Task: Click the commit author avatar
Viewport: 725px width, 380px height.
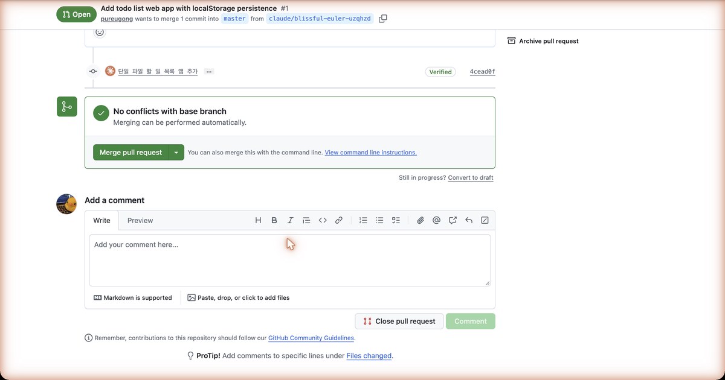Action: (110, 71)
